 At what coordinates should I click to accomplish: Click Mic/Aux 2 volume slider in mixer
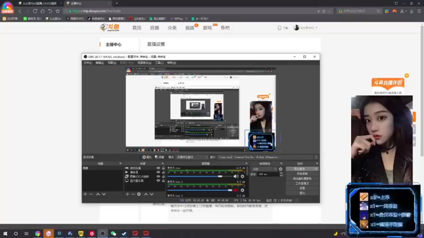click(200, 190)
